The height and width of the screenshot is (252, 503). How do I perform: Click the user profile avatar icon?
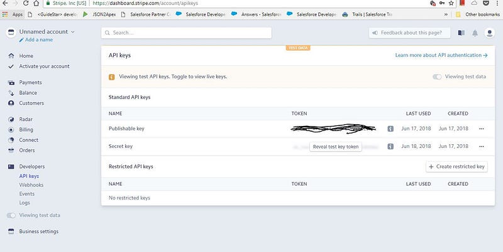[489, 33]
